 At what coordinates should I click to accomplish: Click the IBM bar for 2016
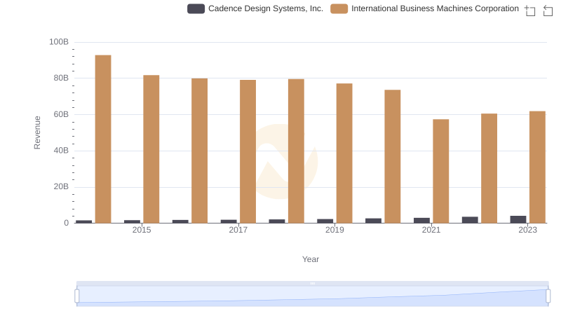[200, 151]
